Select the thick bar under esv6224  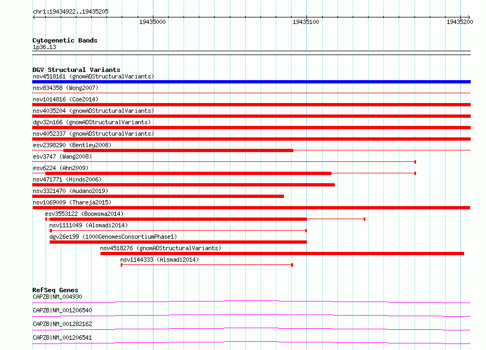188,173
